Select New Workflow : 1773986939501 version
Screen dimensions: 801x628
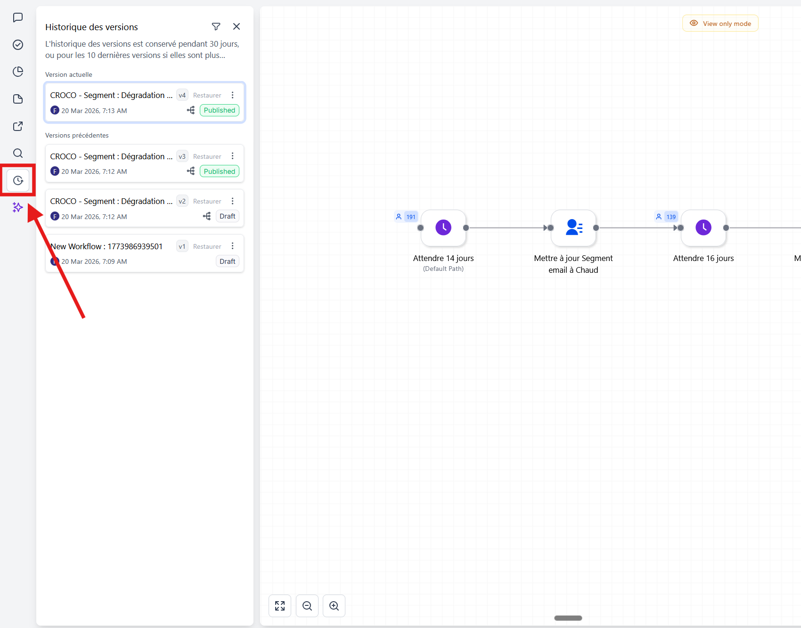[106, 246]
